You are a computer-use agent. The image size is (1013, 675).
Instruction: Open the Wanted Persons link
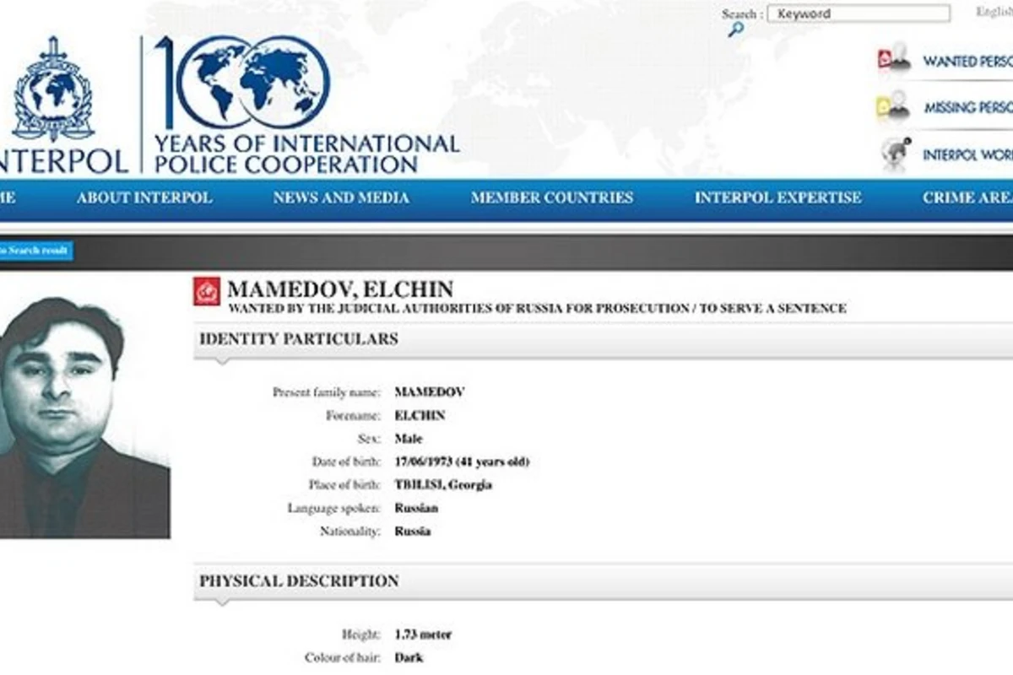point(967,62)
